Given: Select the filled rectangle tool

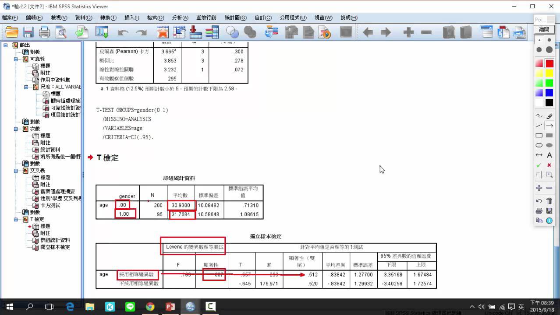Looking at the screenshot, I should 549,136.
